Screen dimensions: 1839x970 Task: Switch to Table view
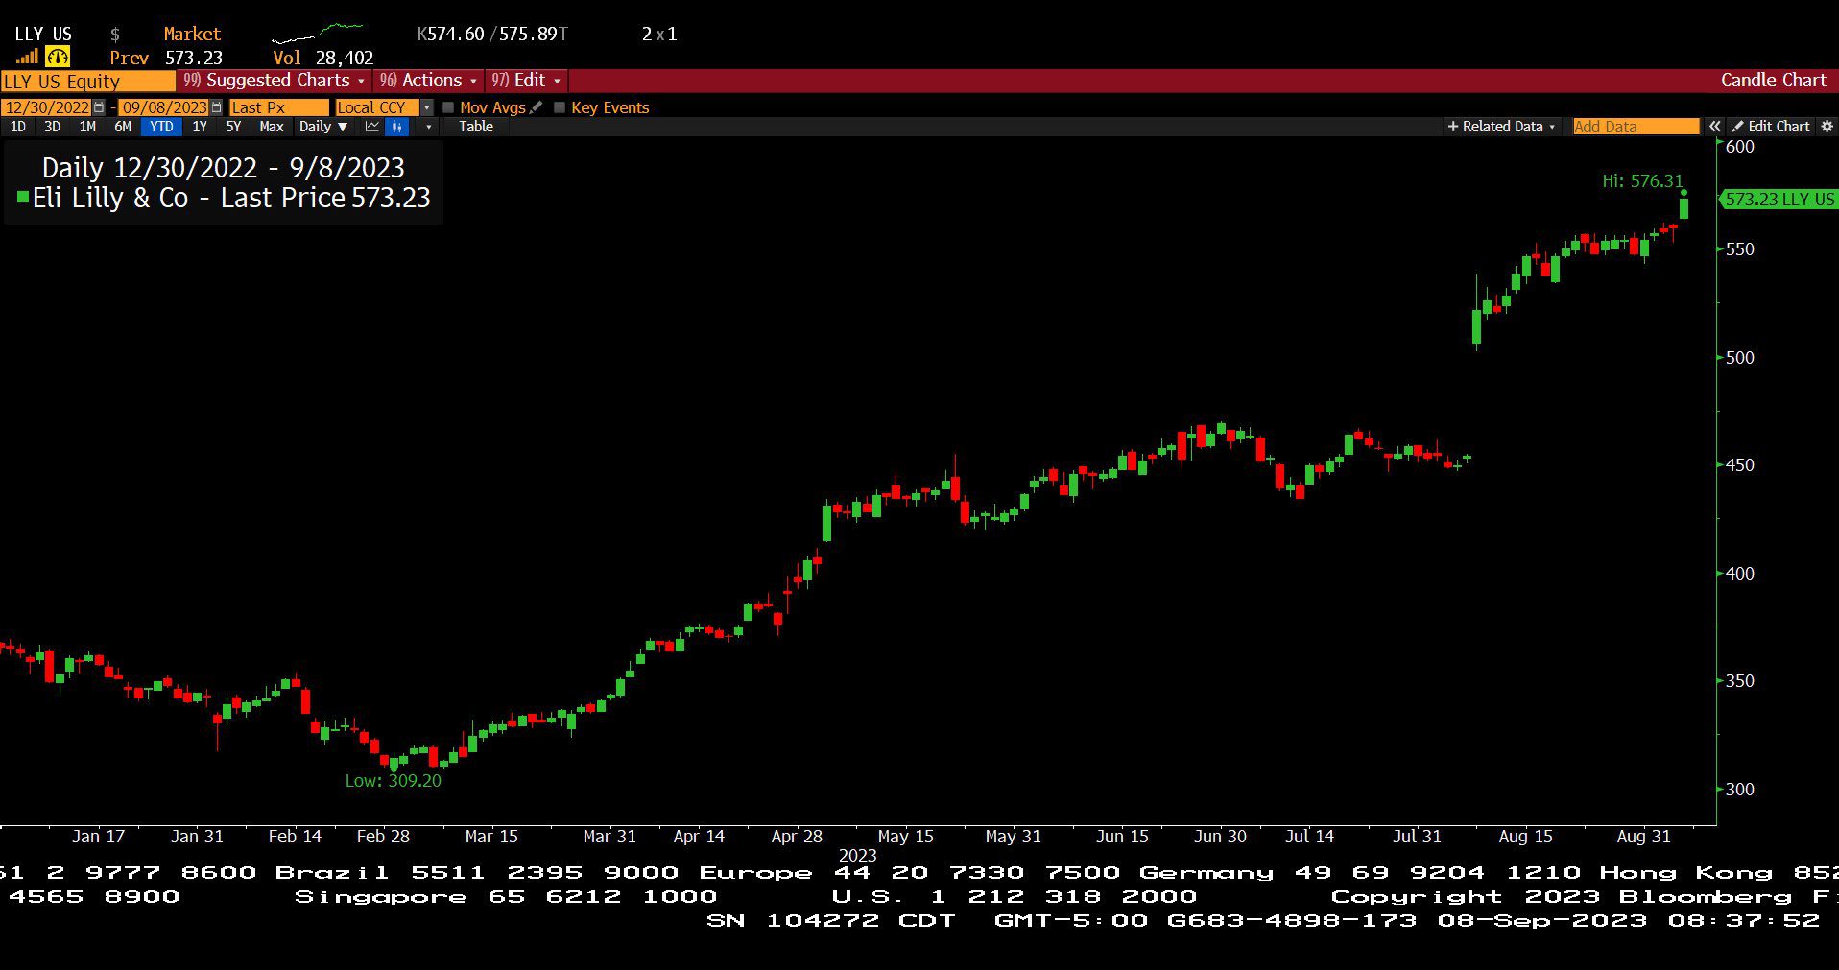(475, 127)
